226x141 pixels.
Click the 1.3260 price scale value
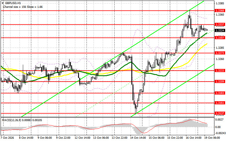coord(220,59)
